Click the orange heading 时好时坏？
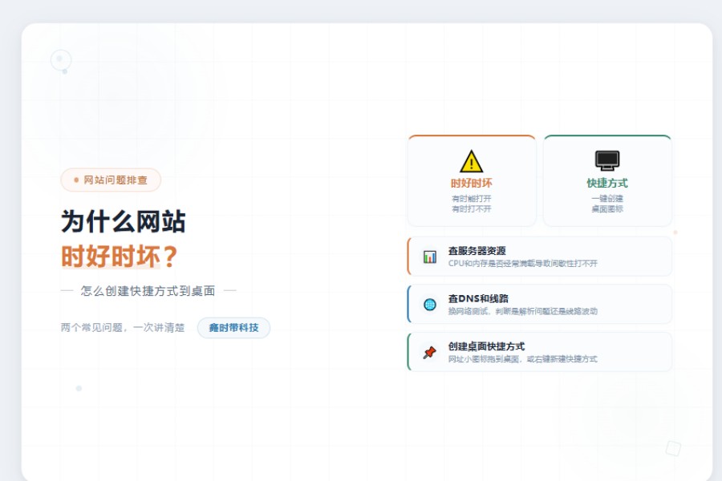The image size is (722, 481). tap(120, 257)
